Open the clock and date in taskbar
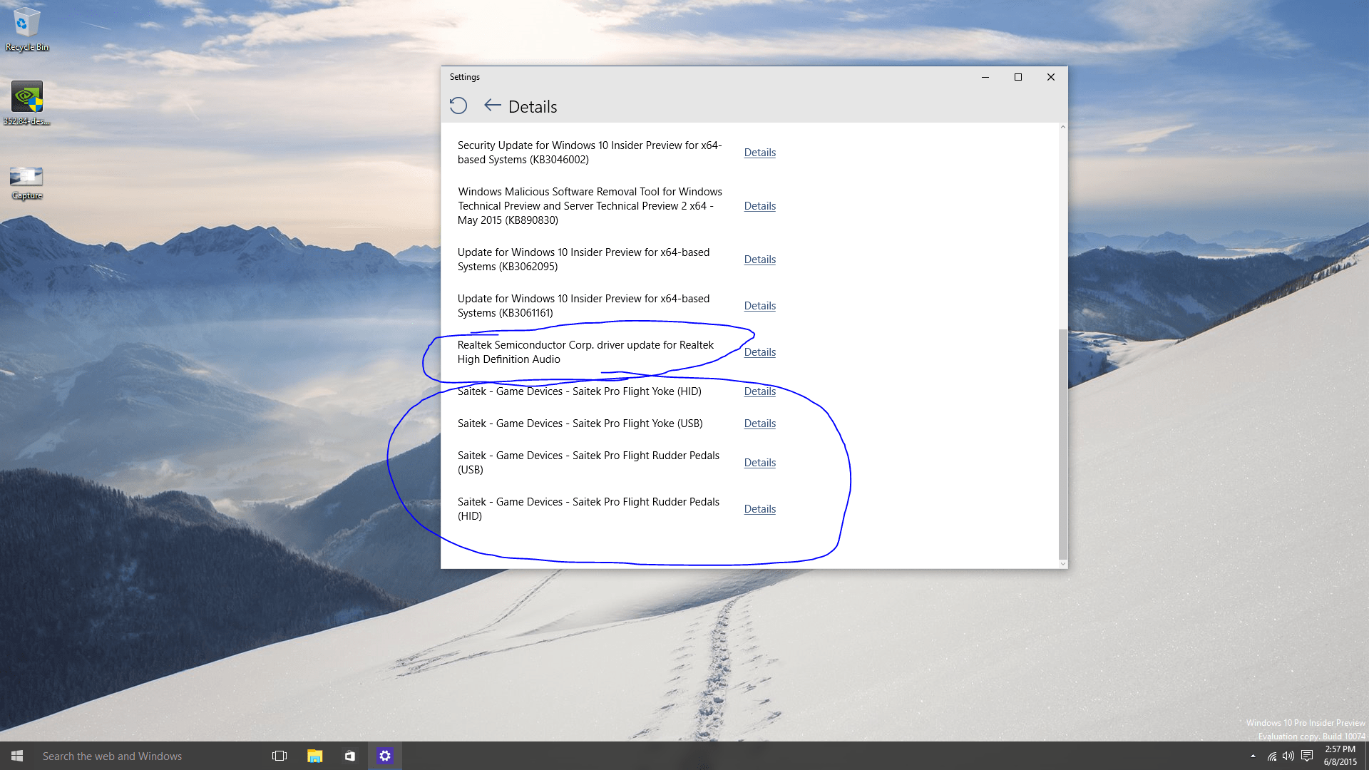 (x=1340, y=756)
